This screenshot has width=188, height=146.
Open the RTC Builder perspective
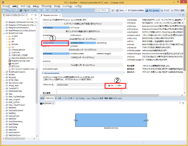point(152,10)
